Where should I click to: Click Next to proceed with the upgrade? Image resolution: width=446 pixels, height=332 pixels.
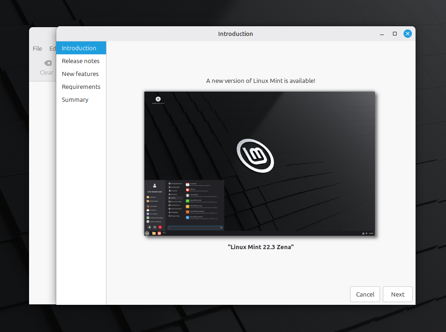pos(397,294)
